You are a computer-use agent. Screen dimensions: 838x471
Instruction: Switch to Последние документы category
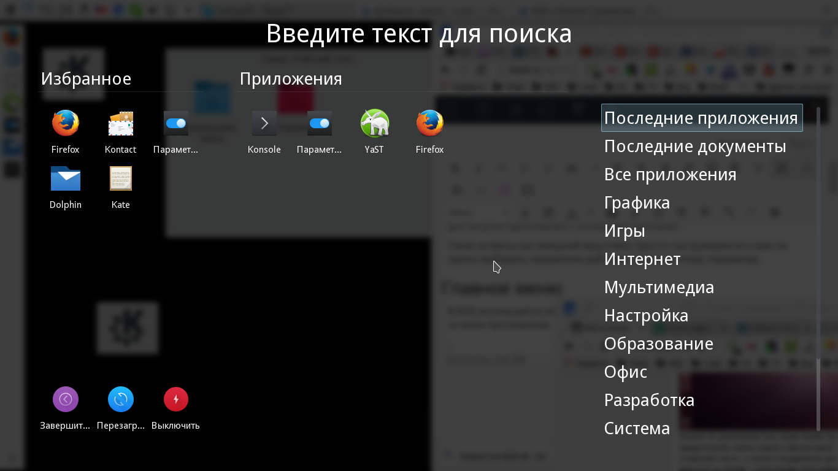click(695, 146)
